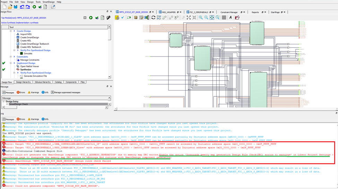Open the SmartDesign menu
Viewport: 338px width, 189px height.
[x=49, y=2]
